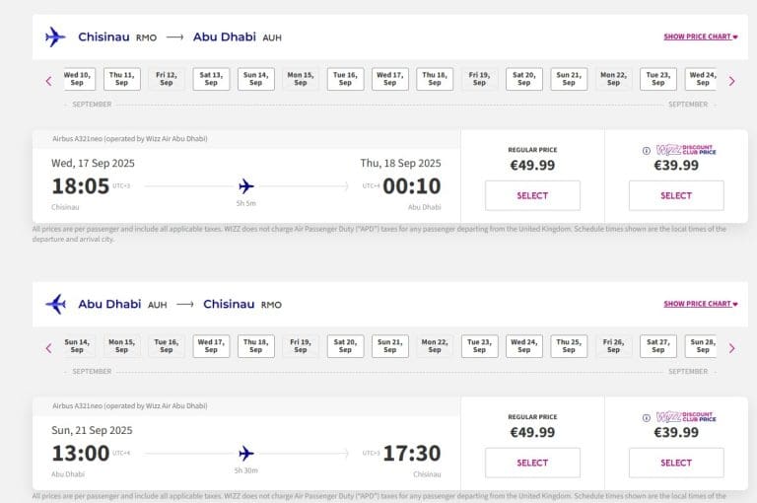Select the outbound Wizz Discount Club price €39.99

click(676, 195)
